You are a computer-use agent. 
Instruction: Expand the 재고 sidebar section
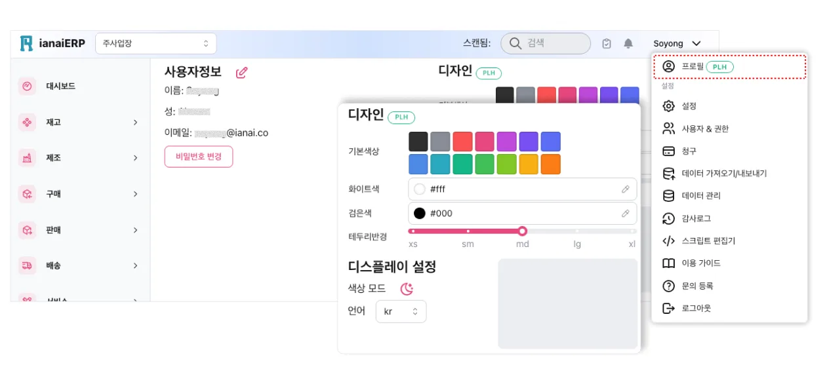(79, 122)
